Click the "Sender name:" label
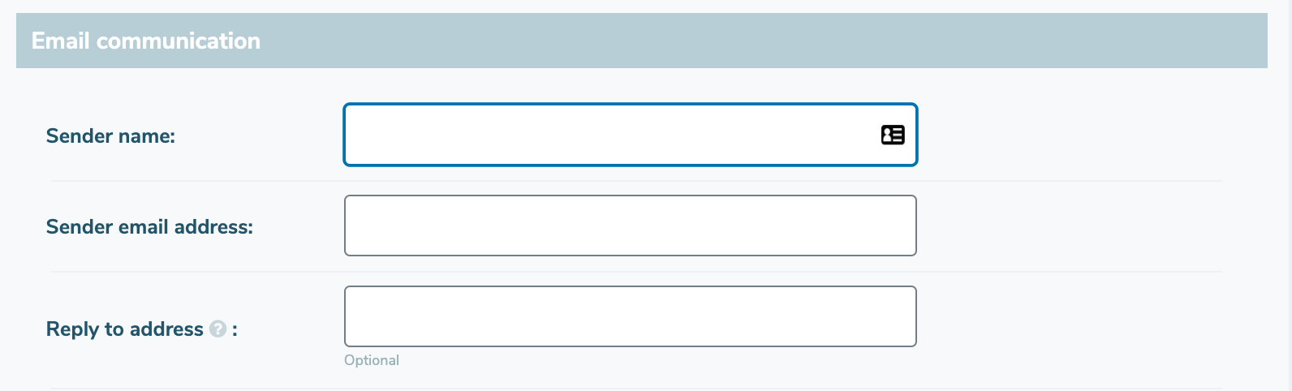The height and width of the screenshot is (391, 1292). tap(110, 136)
